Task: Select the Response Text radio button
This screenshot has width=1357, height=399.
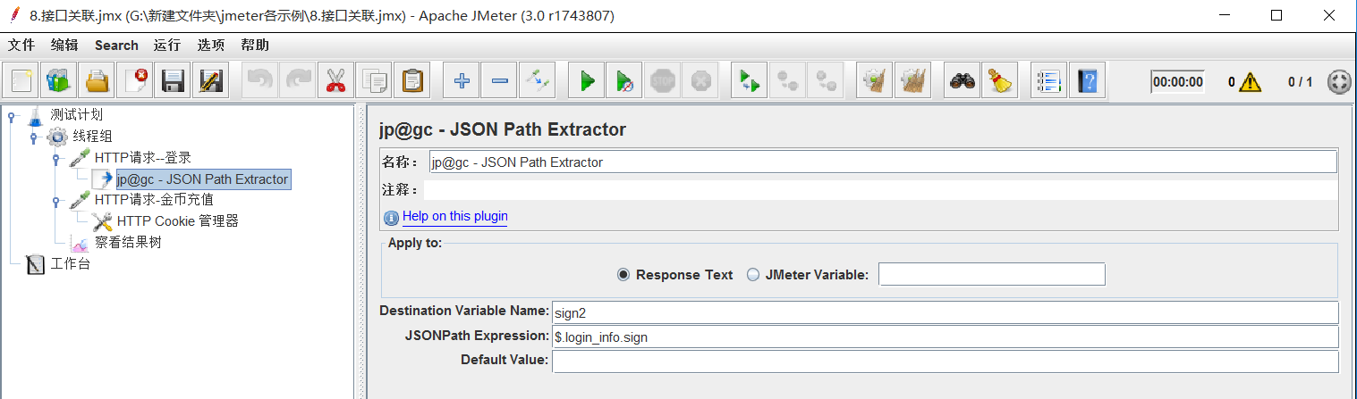Action: click(623, 275)
